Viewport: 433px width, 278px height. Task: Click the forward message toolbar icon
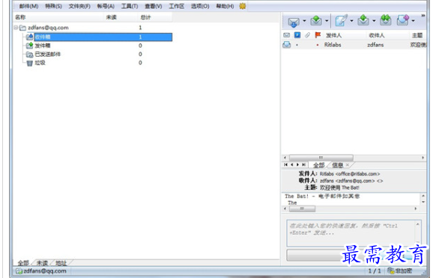[x=402, y=20]
